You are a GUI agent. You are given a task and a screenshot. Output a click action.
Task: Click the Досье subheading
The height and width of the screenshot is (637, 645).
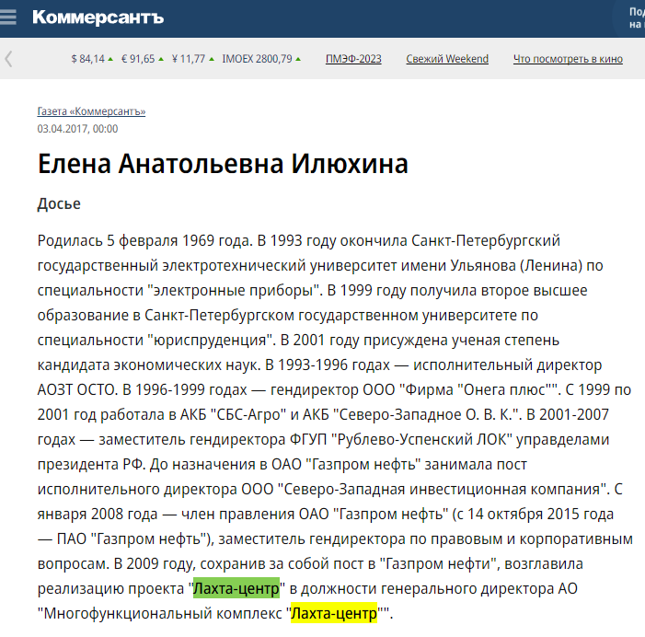click(59, 203)
